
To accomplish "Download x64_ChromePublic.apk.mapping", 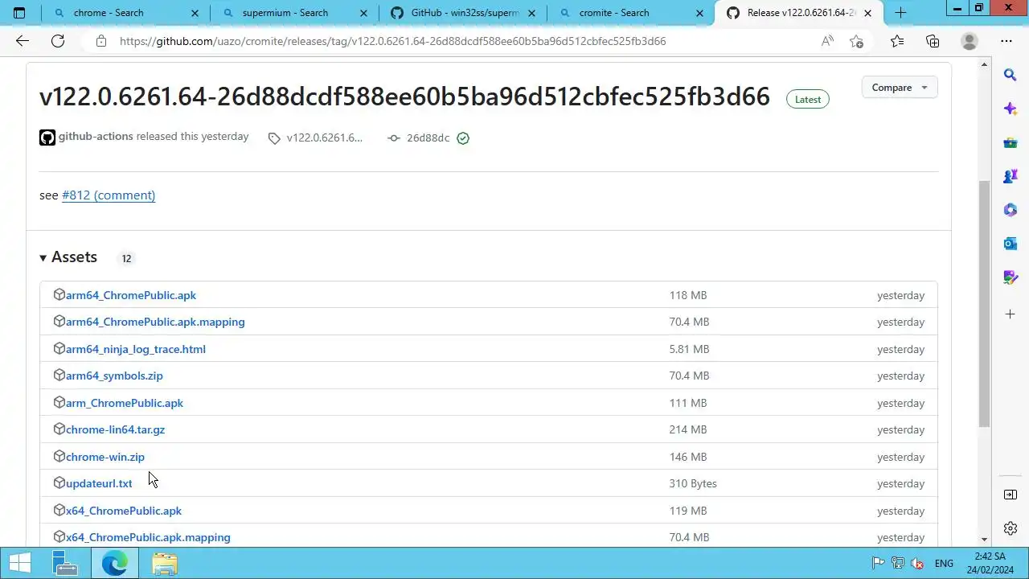I will coord(148,537).
